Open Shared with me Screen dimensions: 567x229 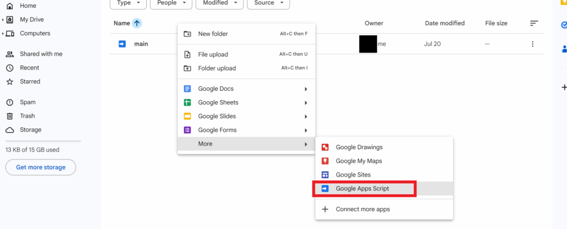(x=41, y=54)
